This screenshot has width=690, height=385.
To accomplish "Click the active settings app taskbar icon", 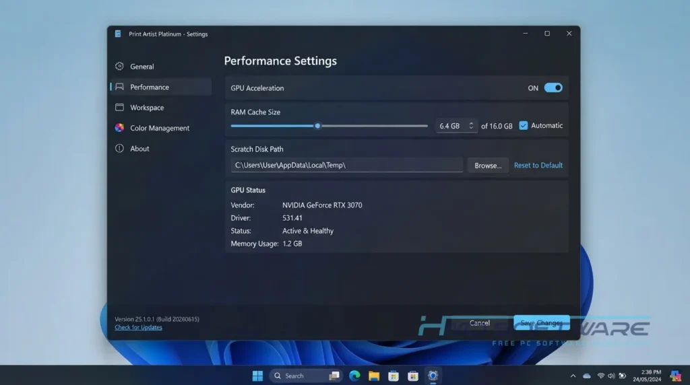I will click(433, 376).
